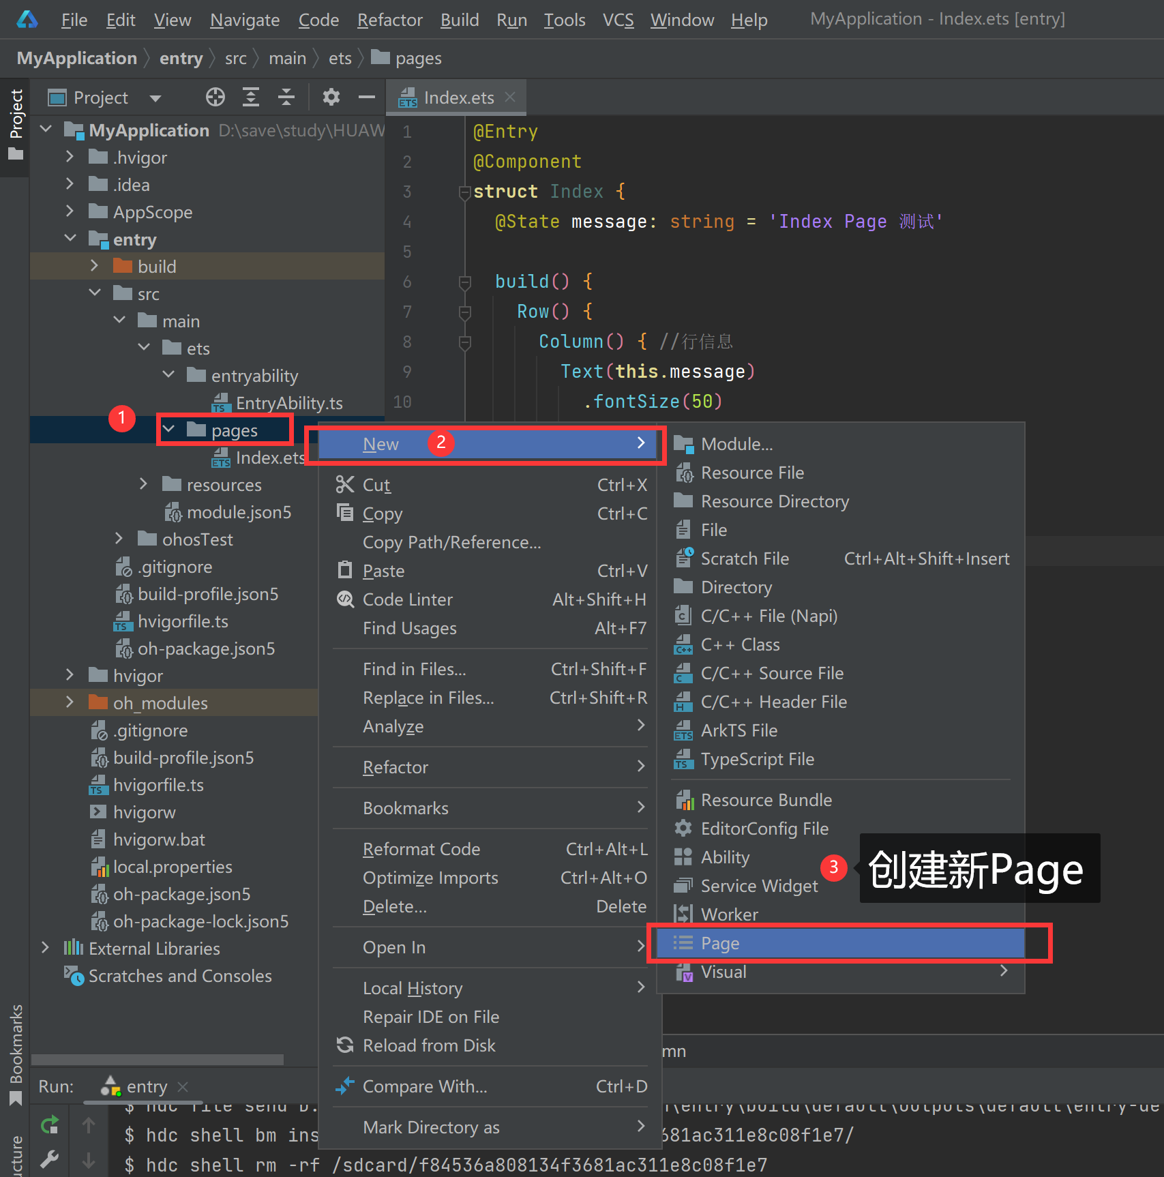Click the Rerun icon in Run panel
Viewport: 1164px width, 1177px height.
(50, 1124)
